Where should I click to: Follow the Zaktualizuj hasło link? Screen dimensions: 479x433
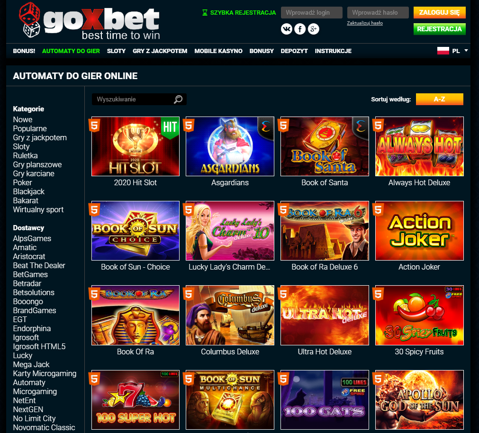pyautogui.click(x=365, y=23)
